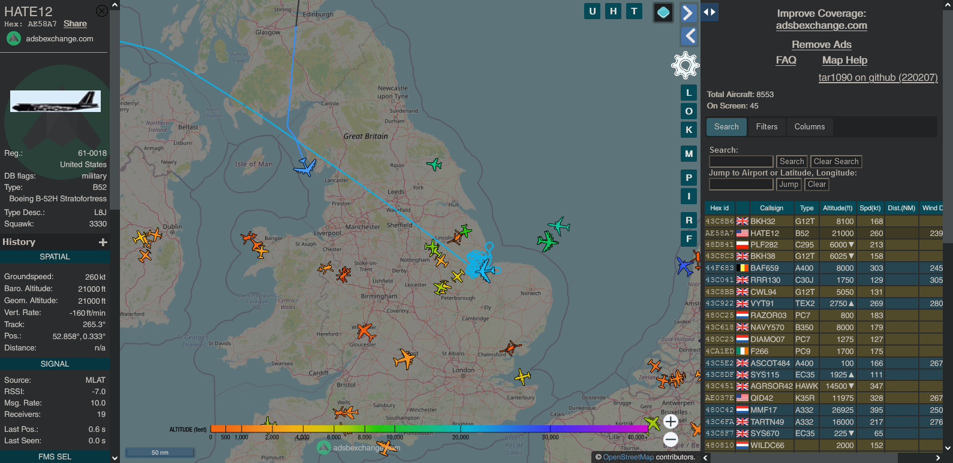Click the Share link for HATE12
Viewport: 953px width, 463px height.
[x=75, y=24]
